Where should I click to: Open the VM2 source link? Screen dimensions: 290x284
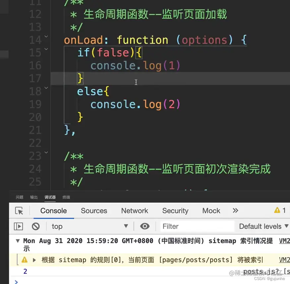[x=284, y=241]
